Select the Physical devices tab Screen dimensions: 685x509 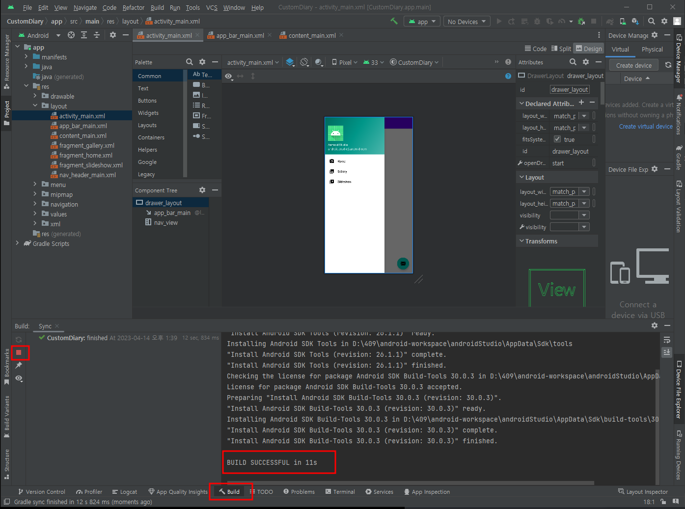(x=652, y=49)
